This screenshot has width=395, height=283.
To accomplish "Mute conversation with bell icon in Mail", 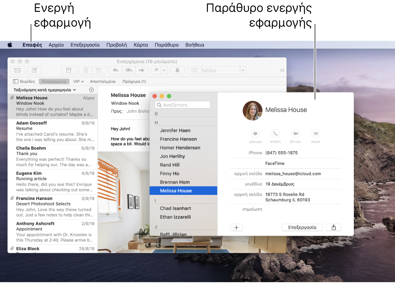I will point(177,70).
